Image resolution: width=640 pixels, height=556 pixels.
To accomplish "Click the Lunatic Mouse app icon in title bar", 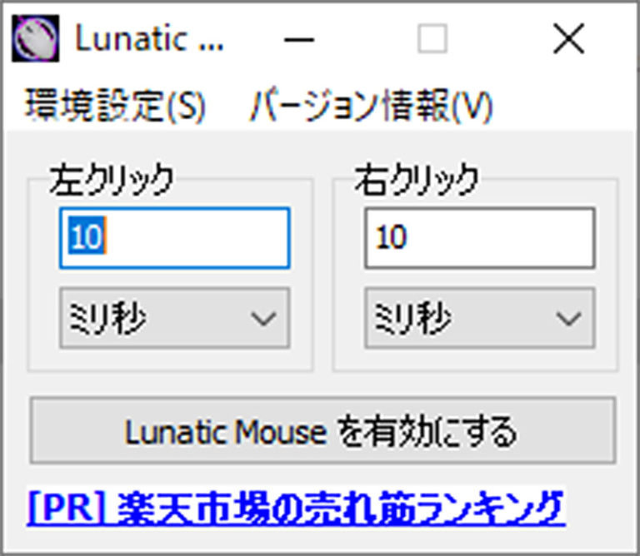I will click(37, 38).
